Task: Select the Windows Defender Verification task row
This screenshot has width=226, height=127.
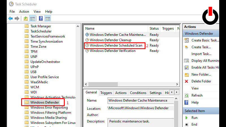Action: (x=131, y=51)
